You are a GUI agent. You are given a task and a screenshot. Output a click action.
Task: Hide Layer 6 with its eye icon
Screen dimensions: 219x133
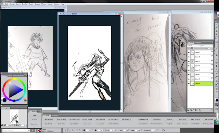coord(189,57)
